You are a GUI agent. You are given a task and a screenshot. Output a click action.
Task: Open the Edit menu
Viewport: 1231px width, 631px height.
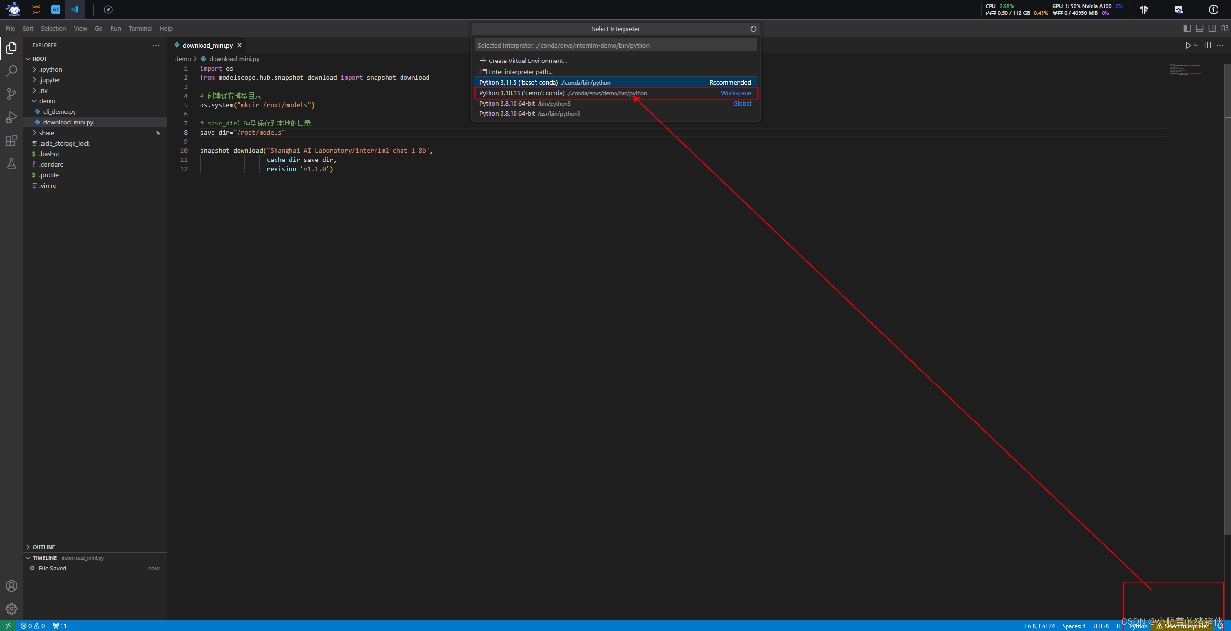click(28, 28)
